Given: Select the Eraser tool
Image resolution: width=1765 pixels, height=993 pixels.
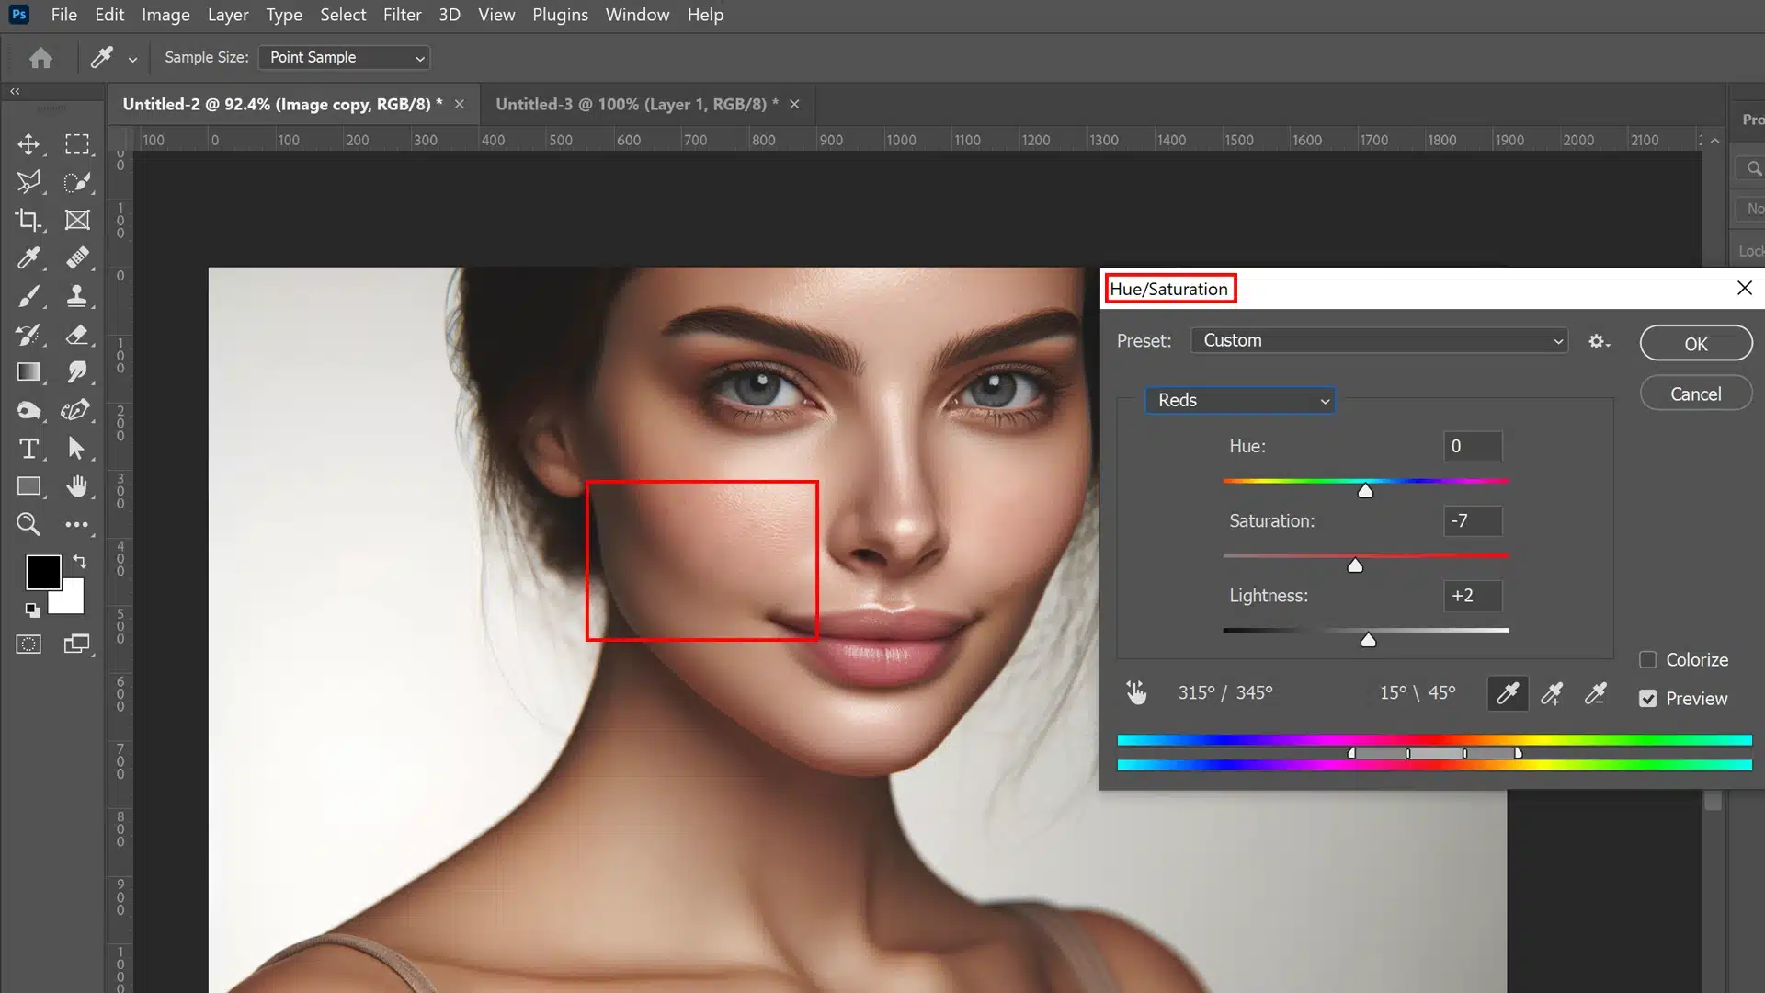Looking at the screenshot, I should coord(77,335).
